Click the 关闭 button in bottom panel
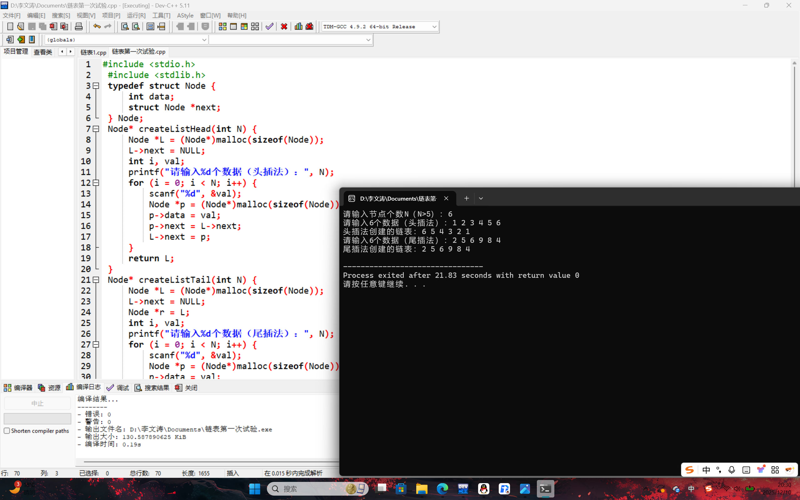The image size is (800, 500). coord(187,387)
